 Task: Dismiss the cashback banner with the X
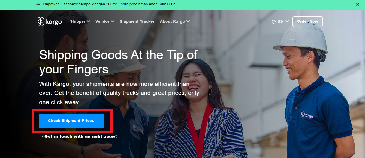[x=358, y=4]
